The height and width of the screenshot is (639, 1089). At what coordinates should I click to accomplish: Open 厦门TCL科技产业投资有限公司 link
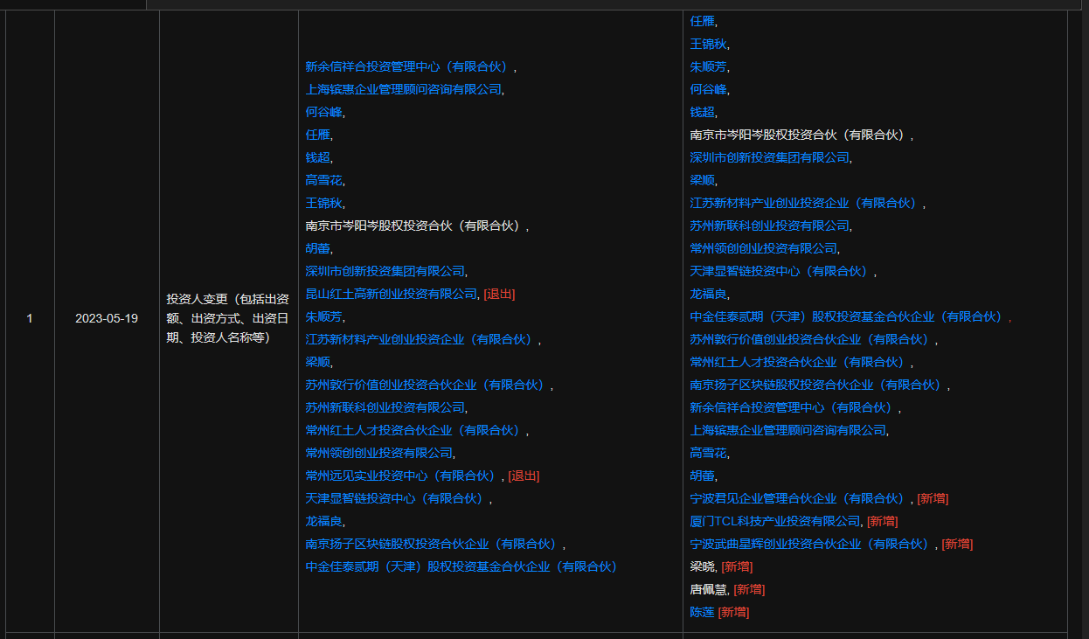click(x=775, y=521)
